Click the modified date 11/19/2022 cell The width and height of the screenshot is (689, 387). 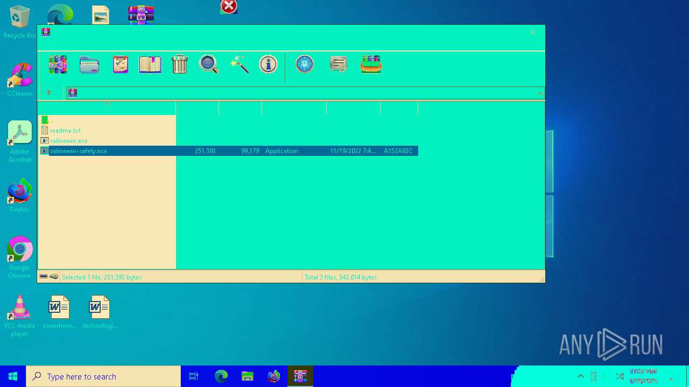tap(353, 151)
